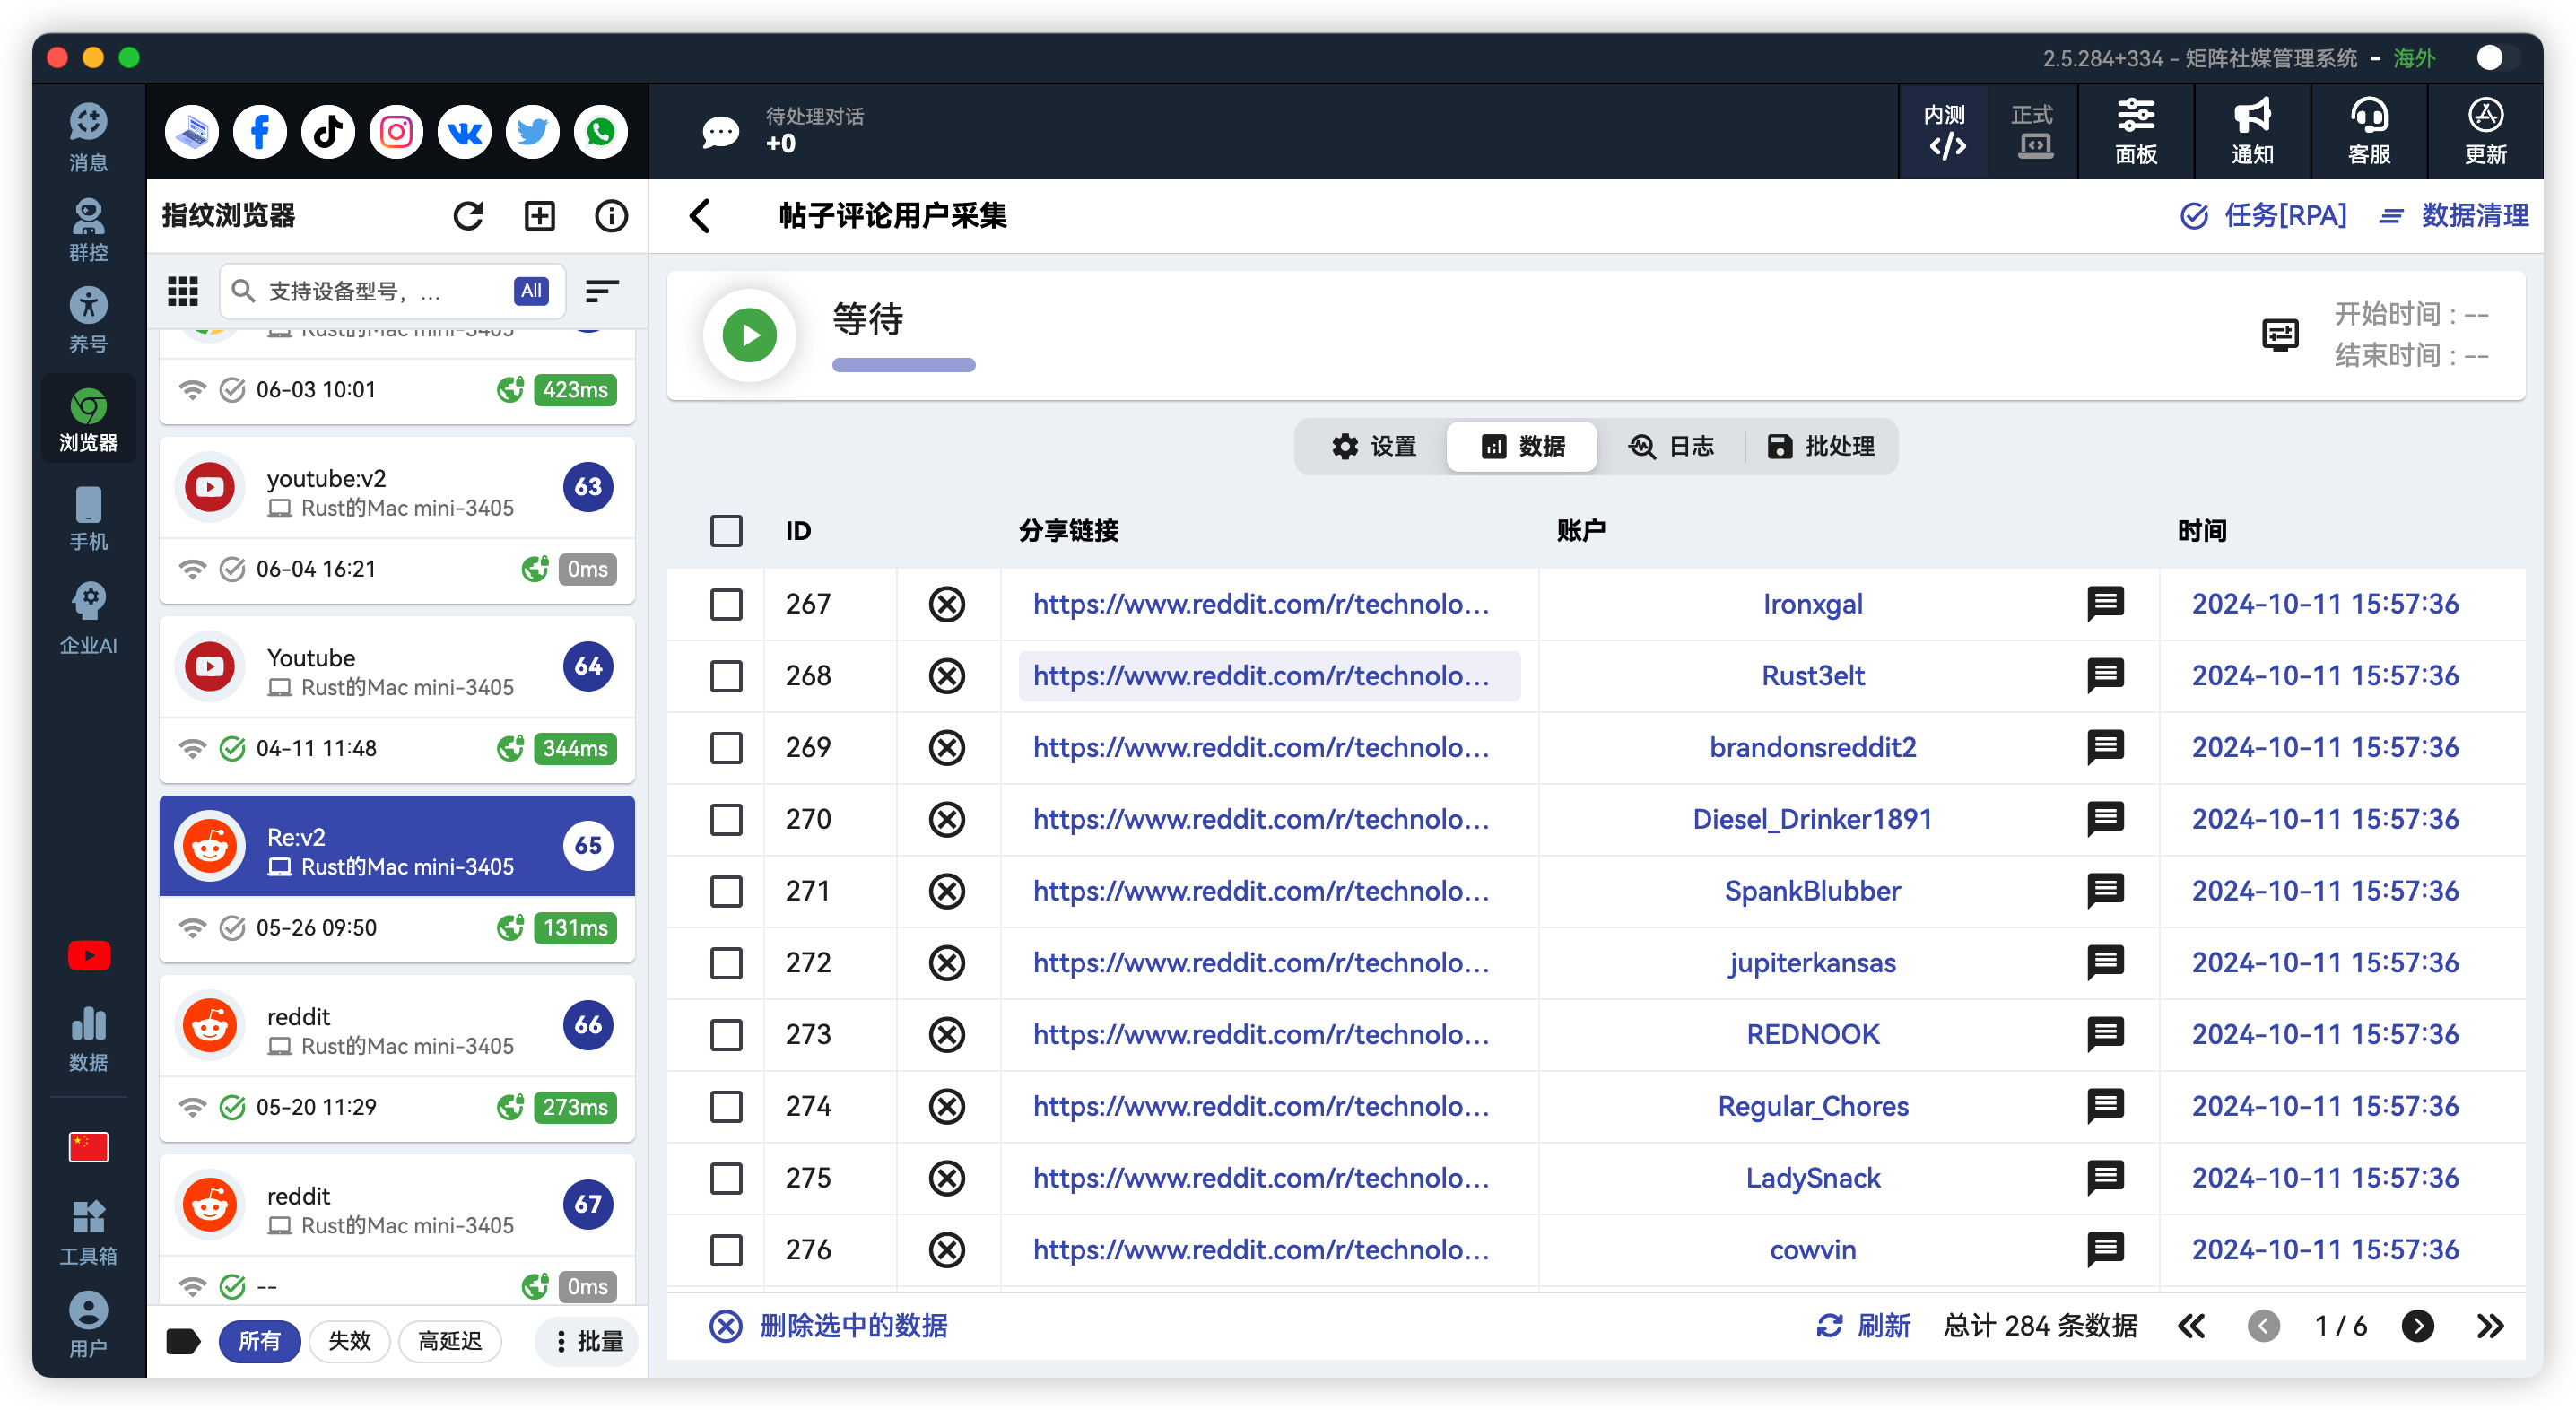Open the 数据 data sidebar section

(x=88, y=1038)
